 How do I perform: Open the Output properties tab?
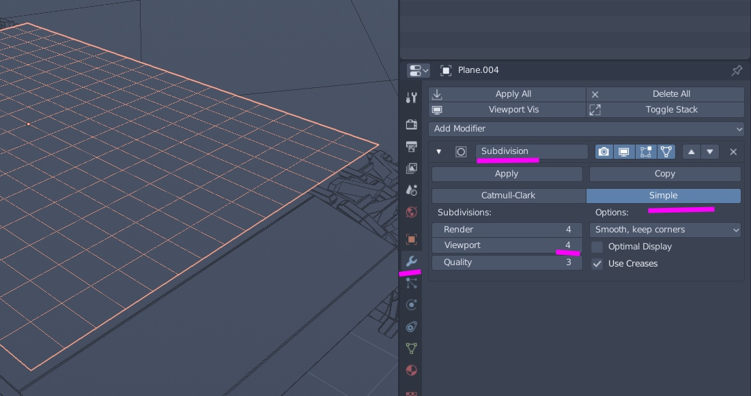pos(411,147)
